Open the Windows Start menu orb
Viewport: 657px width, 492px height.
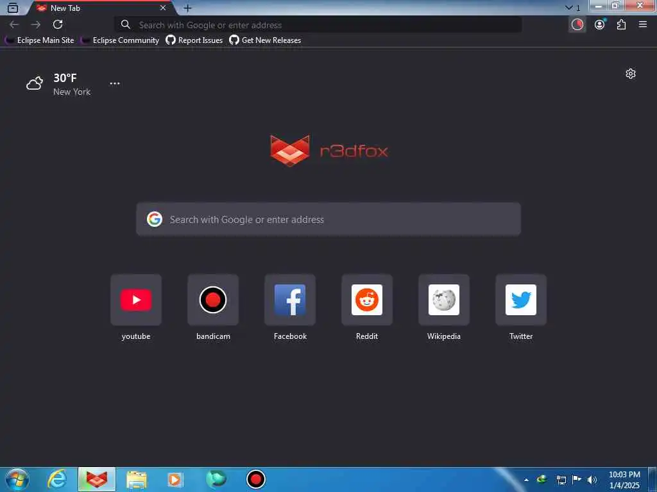point(17,479)
